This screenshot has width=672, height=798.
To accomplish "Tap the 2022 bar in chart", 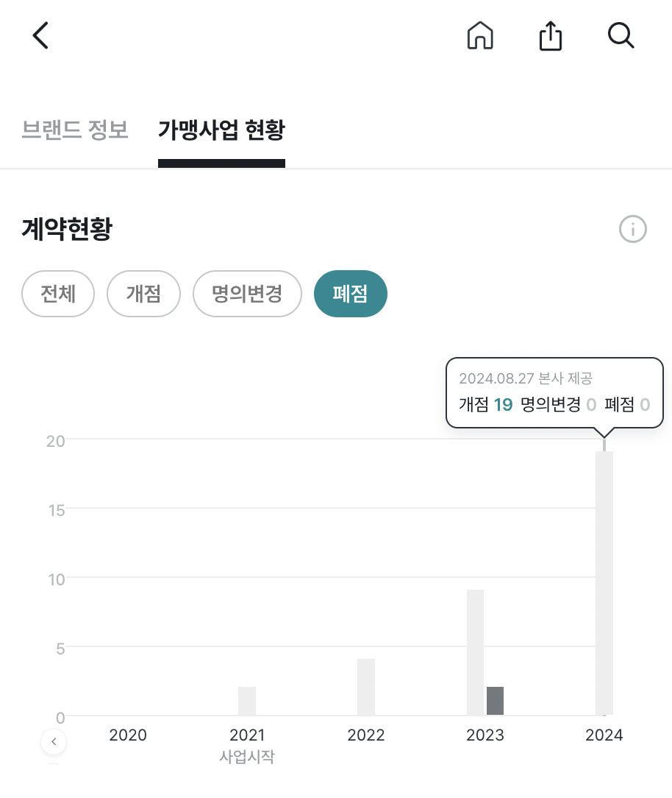I will [366, 686].
